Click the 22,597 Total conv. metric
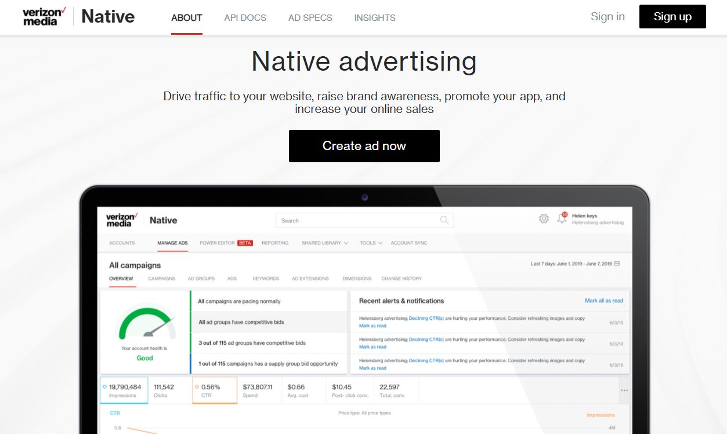The height and width of the screenshot is (434, 727). 393,391
